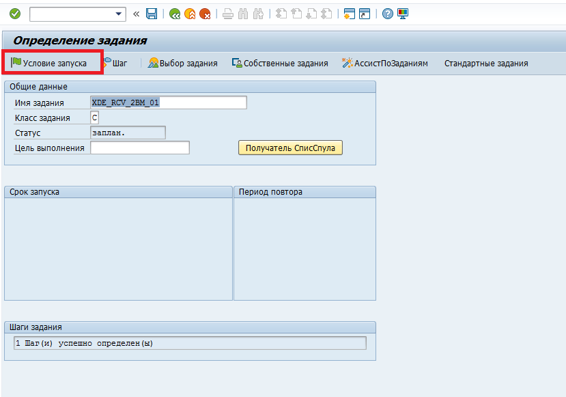Focus the Цель выполнения input field
The image size is (566, 397).
(x=139, y=148)
